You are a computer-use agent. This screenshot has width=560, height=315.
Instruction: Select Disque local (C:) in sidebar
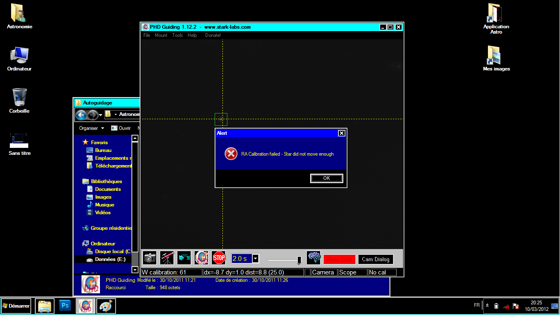point(109,252)
